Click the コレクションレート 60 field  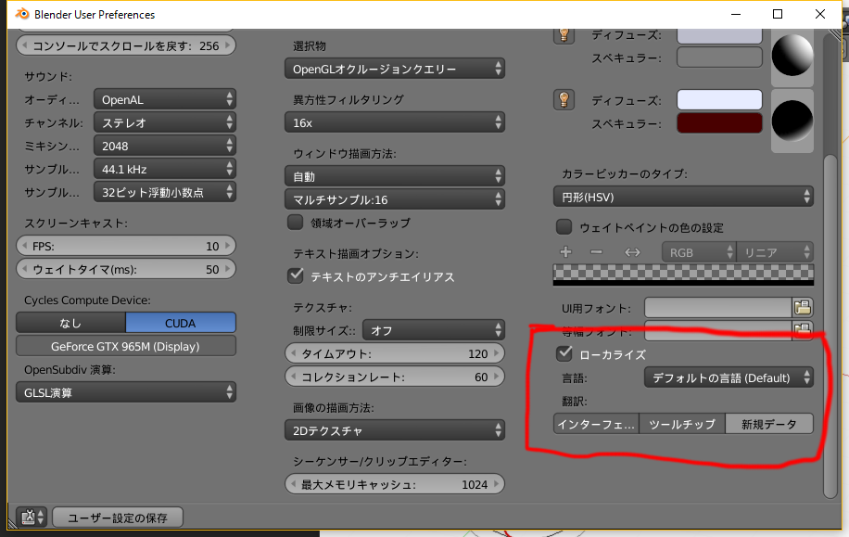point(395,377)
